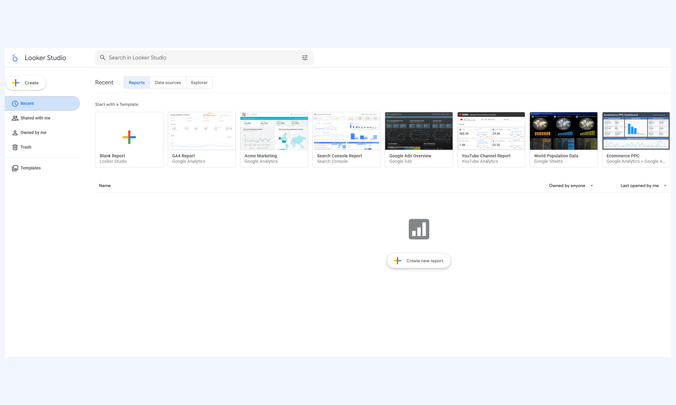The width and height of the screenshot is (676, 405).
Task: Sort by Name column header
Action: pos(105,186)
